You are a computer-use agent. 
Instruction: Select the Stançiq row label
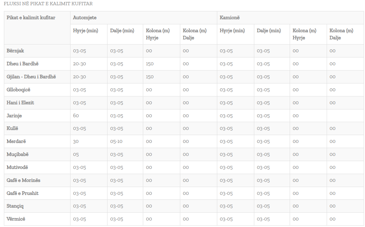[15, 206]
